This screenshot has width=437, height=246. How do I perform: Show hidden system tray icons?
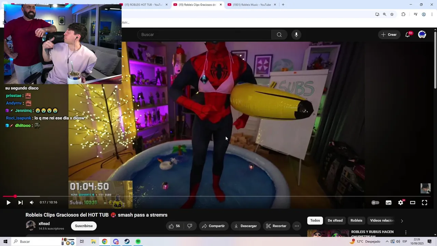387,242
